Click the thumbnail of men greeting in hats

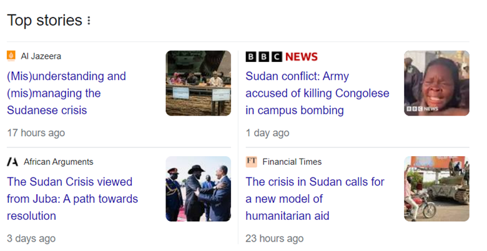click(198, 189)
